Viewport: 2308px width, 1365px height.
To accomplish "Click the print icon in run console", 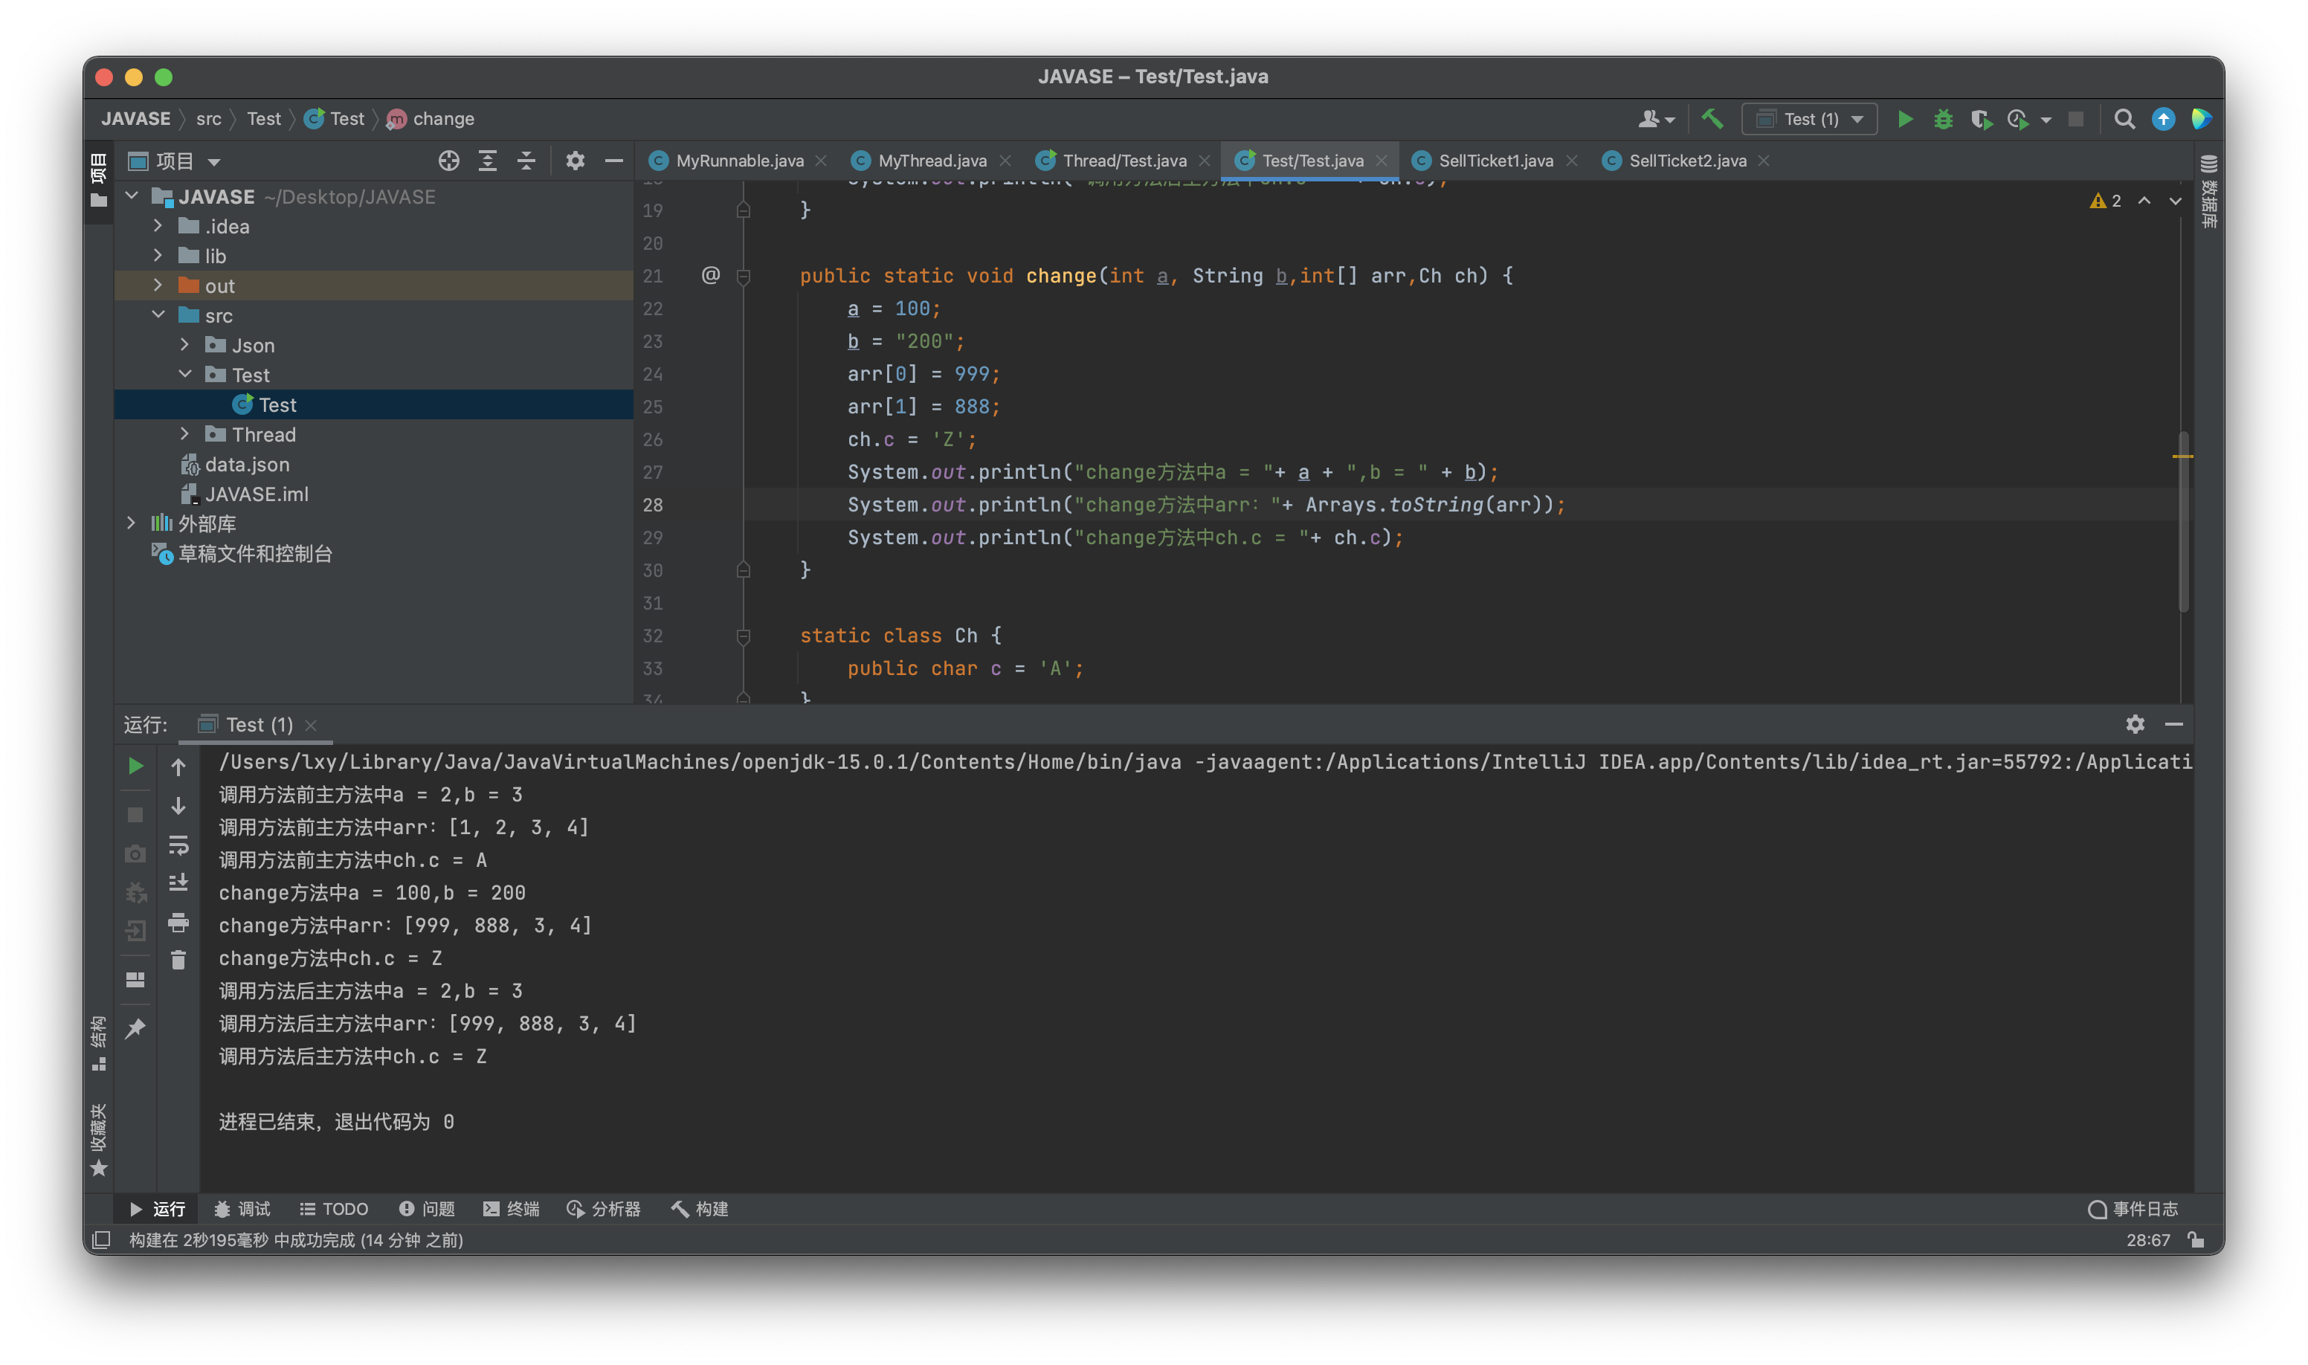I will (x=178, y=922).
